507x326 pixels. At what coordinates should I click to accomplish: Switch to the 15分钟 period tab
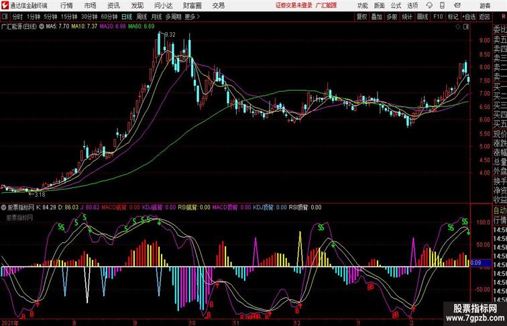[69, 17]
